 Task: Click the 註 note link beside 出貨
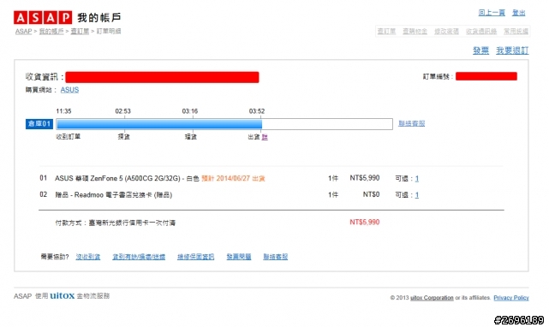click(265, 137)
